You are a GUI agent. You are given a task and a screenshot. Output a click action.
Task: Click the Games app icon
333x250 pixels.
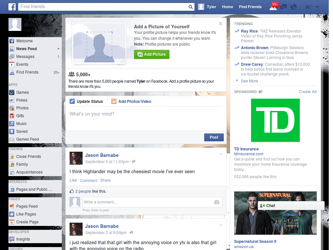[12, 92]
